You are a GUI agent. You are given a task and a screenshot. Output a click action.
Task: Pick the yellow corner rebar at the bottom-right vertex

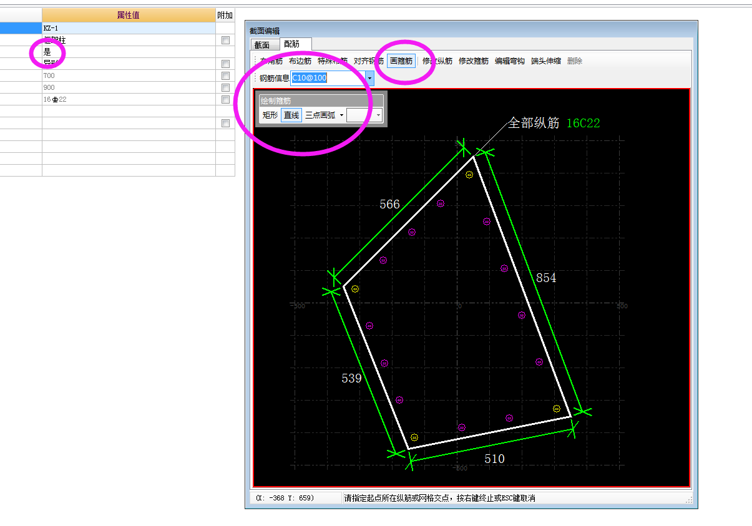(557, 408)
